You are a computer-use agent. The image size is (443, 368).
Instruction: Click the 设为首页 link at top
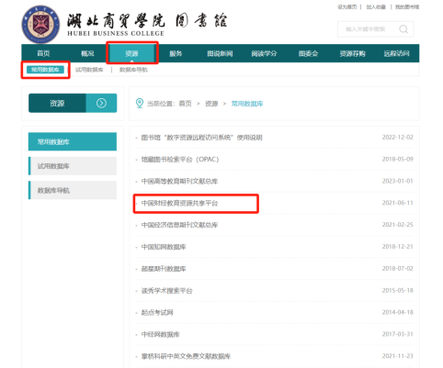[347, 7]
